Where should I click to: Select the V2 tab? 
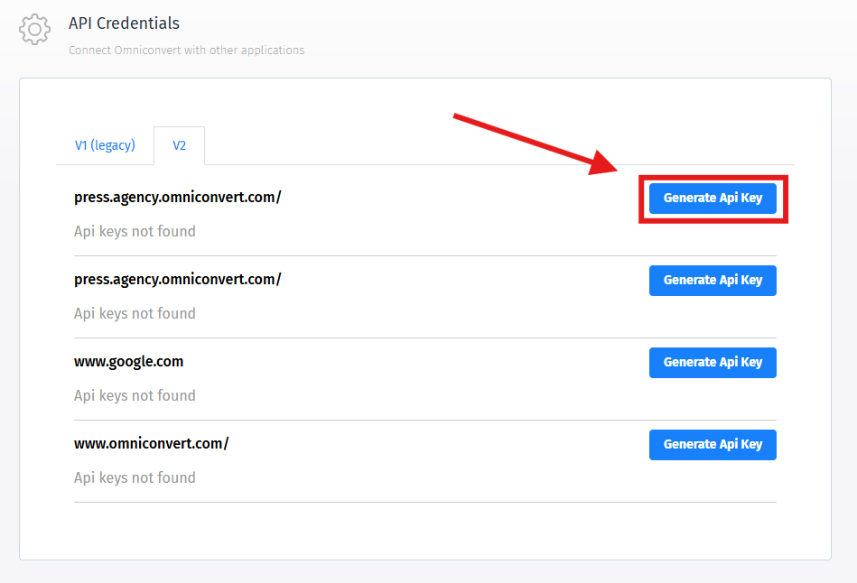[x=179, y=145]
